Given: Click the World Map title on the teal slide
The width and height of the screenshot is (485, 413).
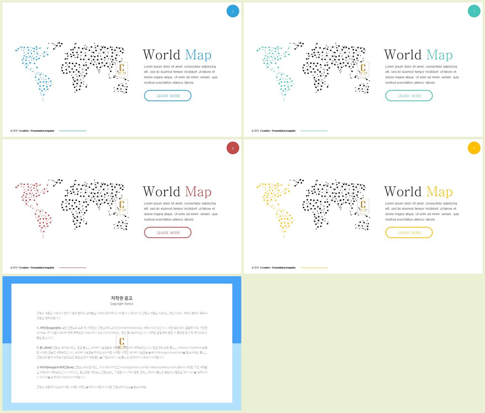Looking at the screenshot, I should 418,55.
